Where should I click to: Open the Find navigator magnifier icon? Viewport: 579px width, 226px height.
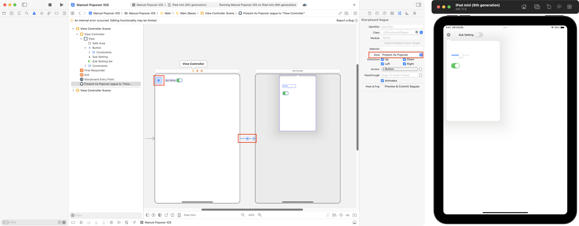(27, 13)
